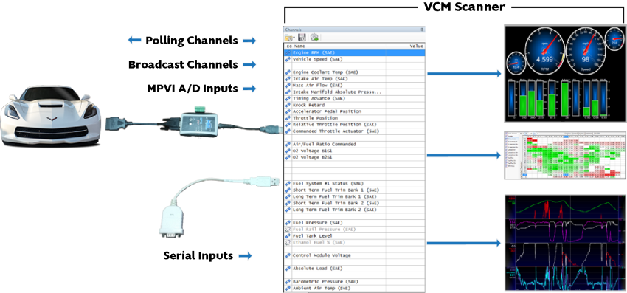Click the chart log graph thumbnail
Viewport: 627px width, 293px height.
pos(564,243)
